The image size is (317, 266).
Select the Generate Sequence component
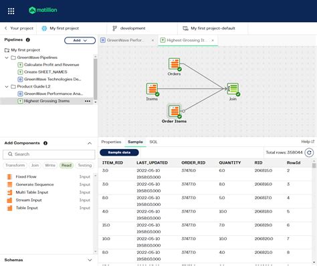click(49, 184)
